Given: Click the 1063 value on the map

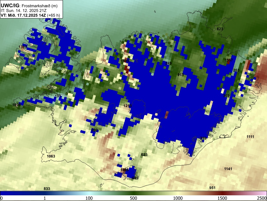Looking at the screenshot, I should click(x=51, y=156).
